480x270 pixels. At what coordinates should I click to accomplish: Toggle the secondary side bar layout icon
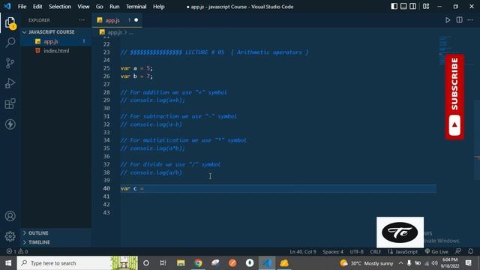tap(412, 7)
